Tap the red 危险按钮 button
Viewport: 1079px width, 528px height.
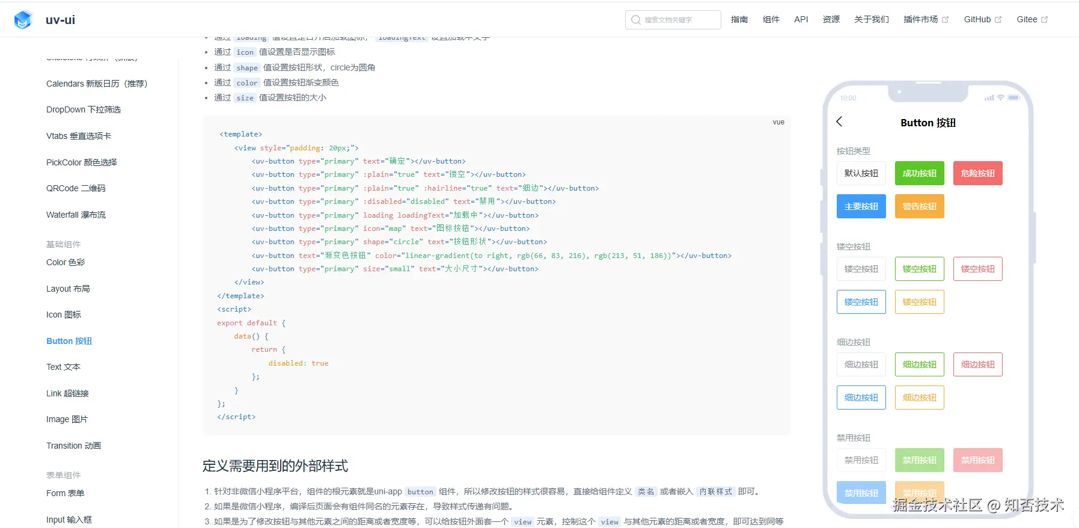coord(978,173)
